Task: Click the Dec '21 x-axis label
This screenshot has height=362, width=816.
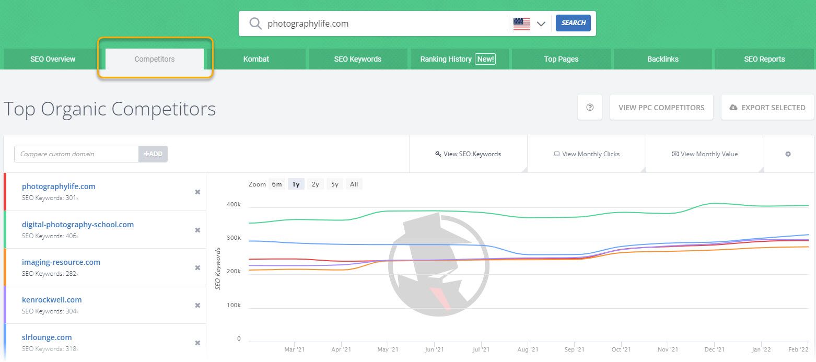Action: (x=714, y=349)
